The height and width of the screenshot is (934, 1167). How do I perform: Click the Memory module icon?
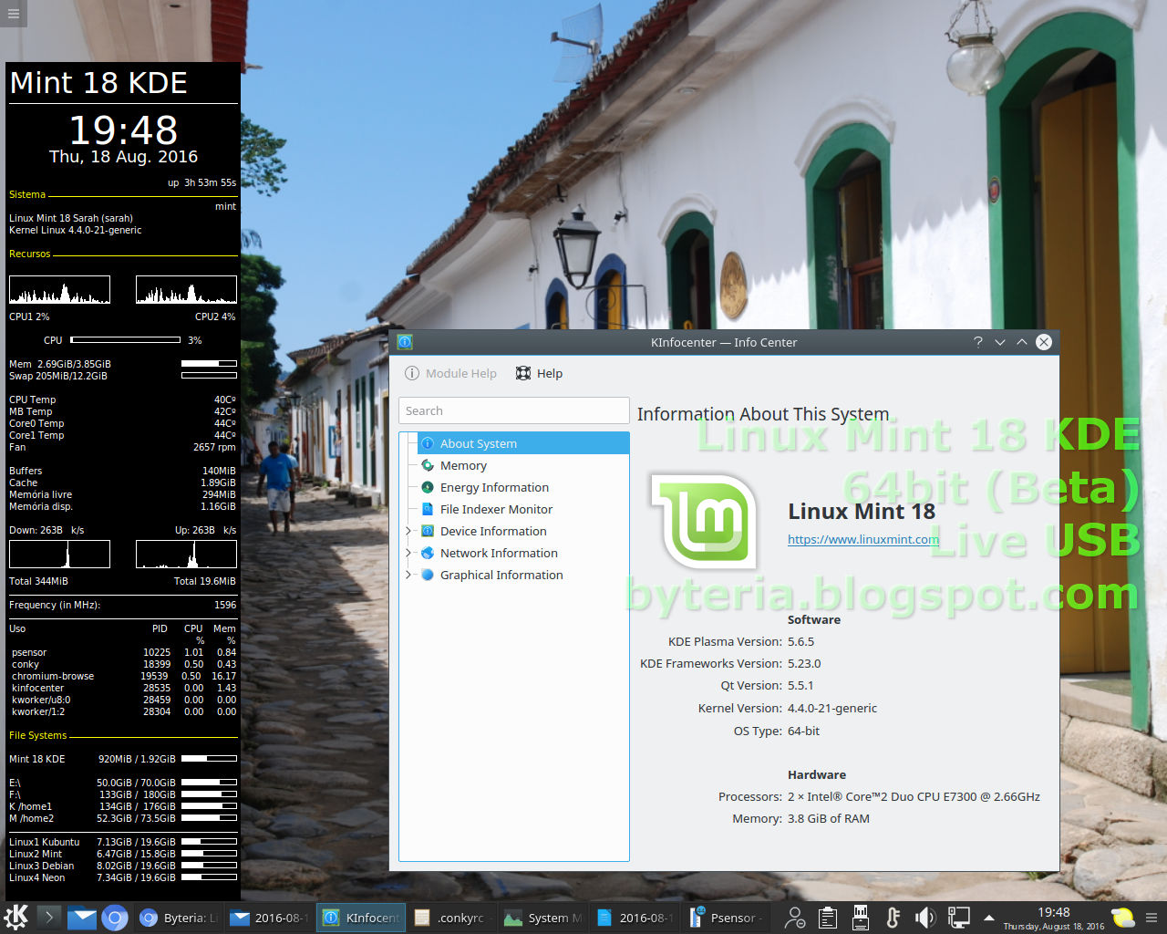428,465
